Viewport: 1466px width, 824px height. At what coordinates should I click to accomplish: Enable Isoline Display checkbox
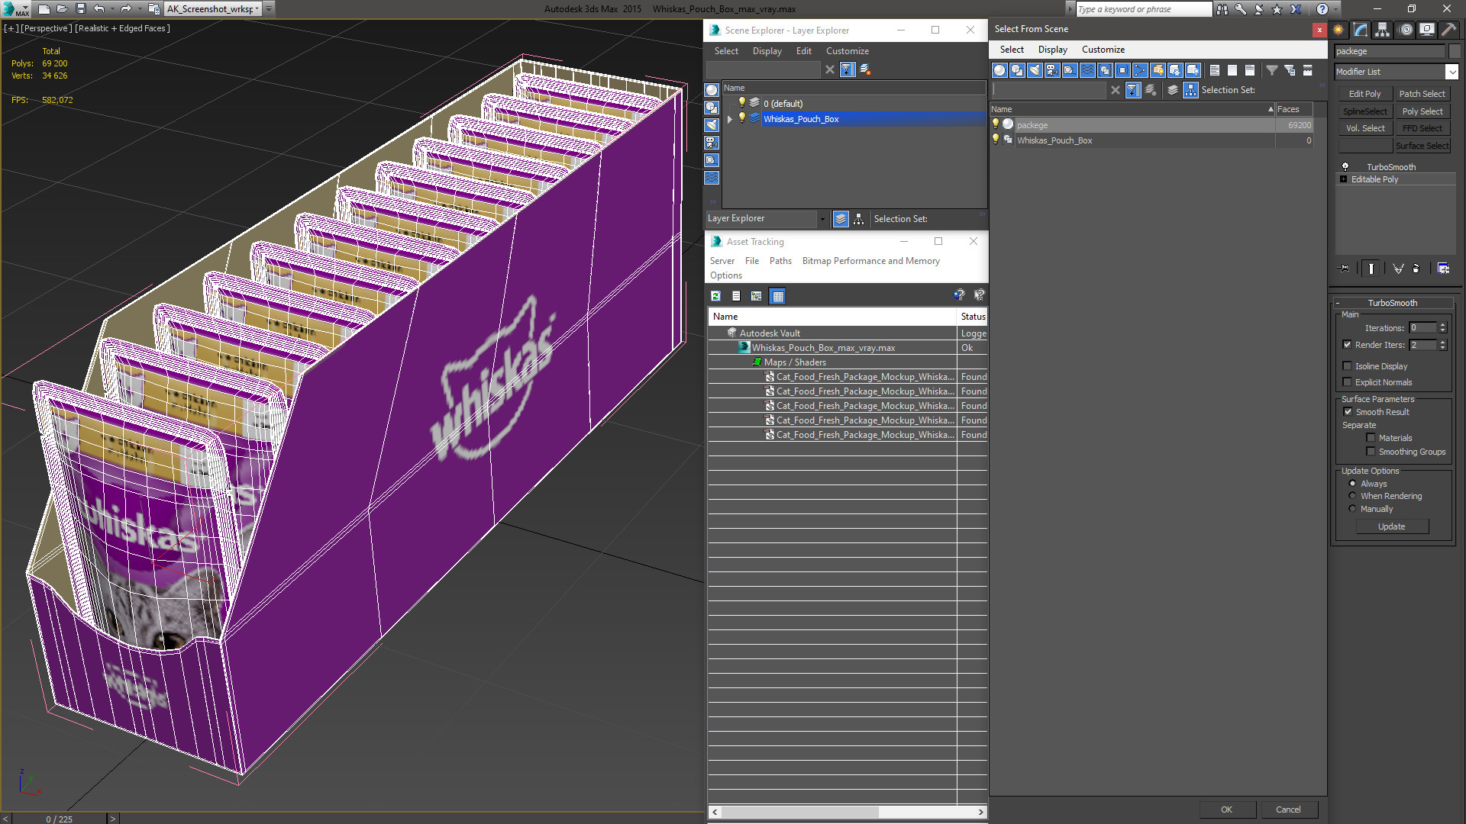[1348, 366]
